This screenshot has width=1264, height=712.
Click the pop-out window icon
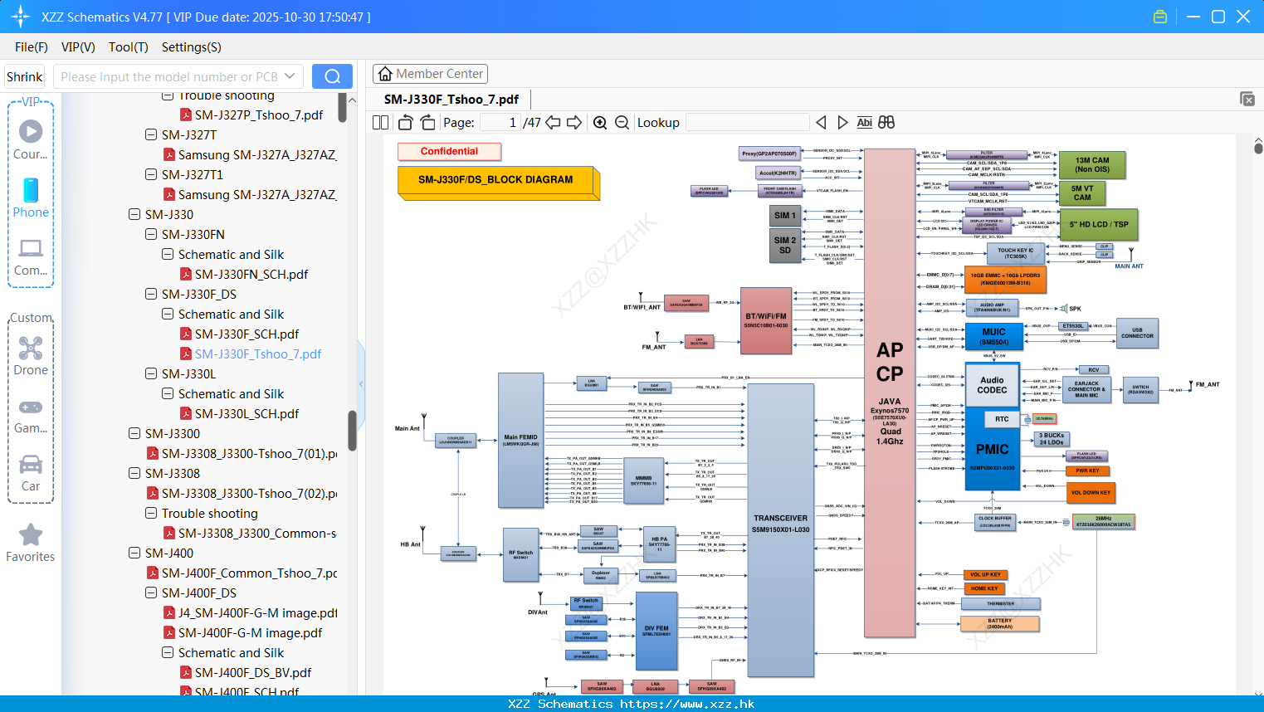click(1247, 99)
